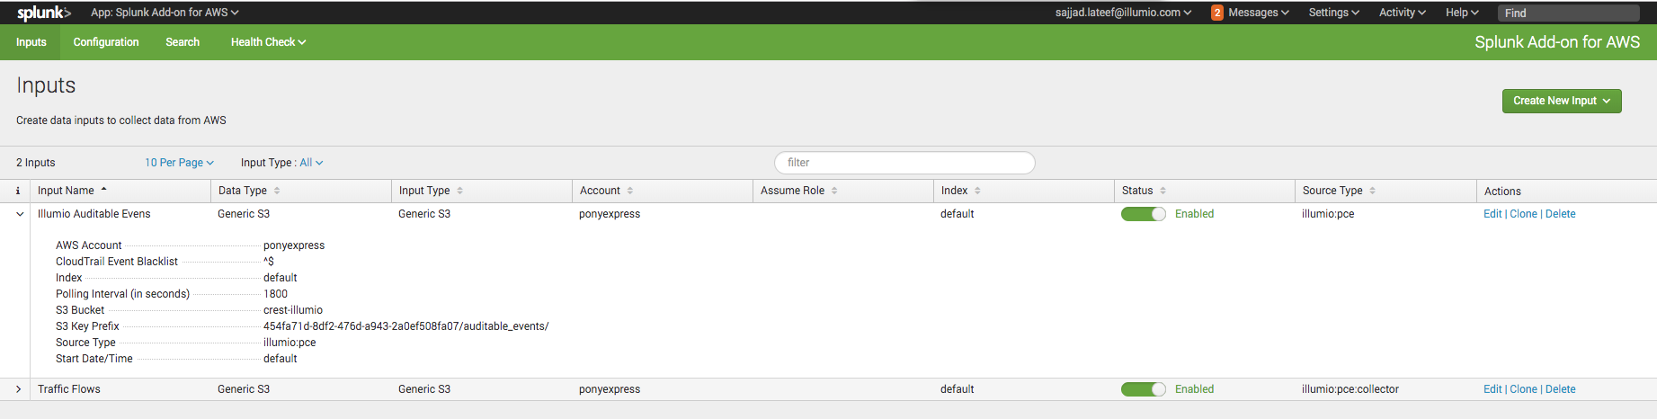Viewport: 1657px width, 419px height.
Task: Edit the Illumio Auditable Evens input
Action: point(1492,214)
